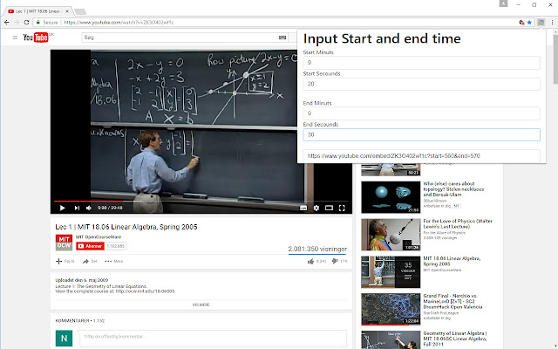Subscribe with the Abonner button
The height and width of the screenshot is (349, 558).
[x=90, y=246]
